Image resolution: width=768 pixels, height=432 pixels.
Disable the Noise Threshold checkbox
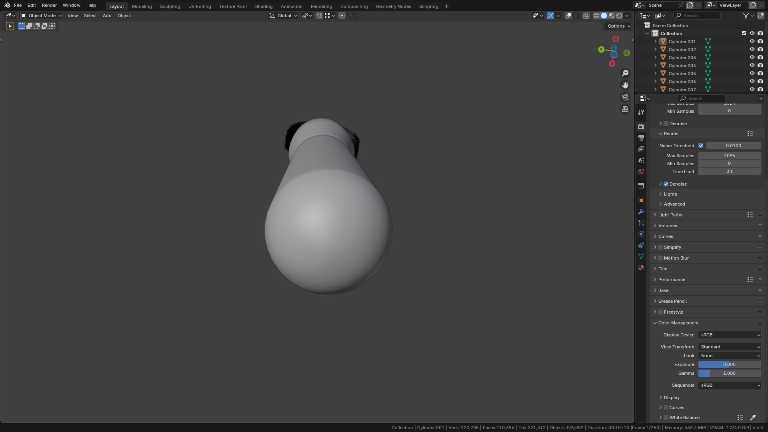click(701, 146)
